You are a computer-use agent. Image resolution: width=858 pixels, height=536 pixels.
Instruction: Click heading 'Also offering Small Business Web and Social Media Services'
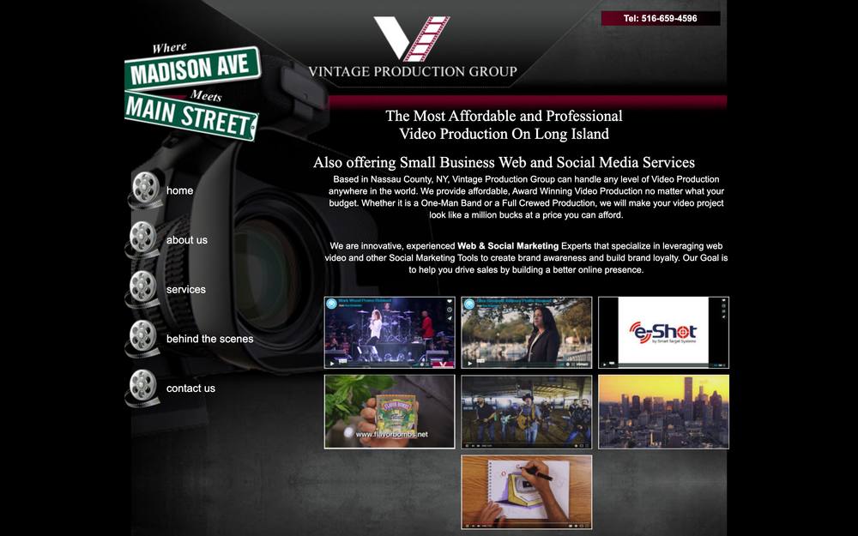[504, 162]
